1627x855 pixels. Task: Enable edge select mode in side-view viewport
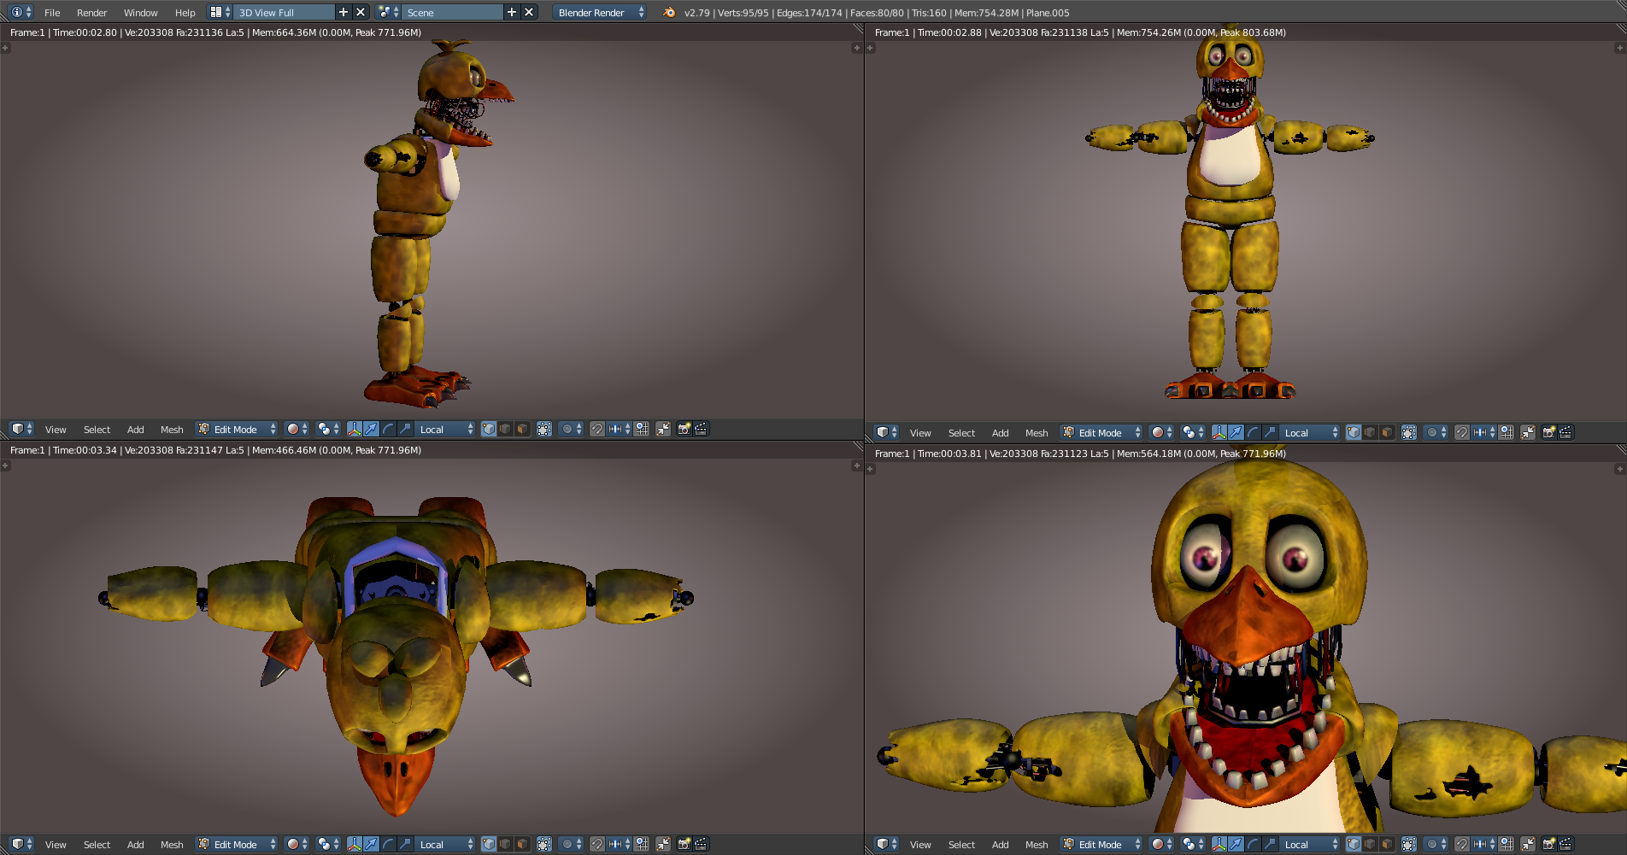[506, 429]
